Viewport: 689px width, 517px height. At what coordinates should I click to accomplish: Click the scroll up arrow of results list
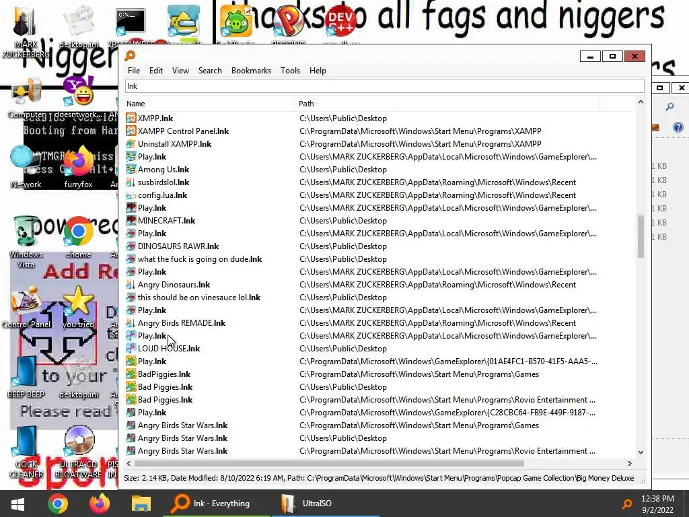point(641,102)
